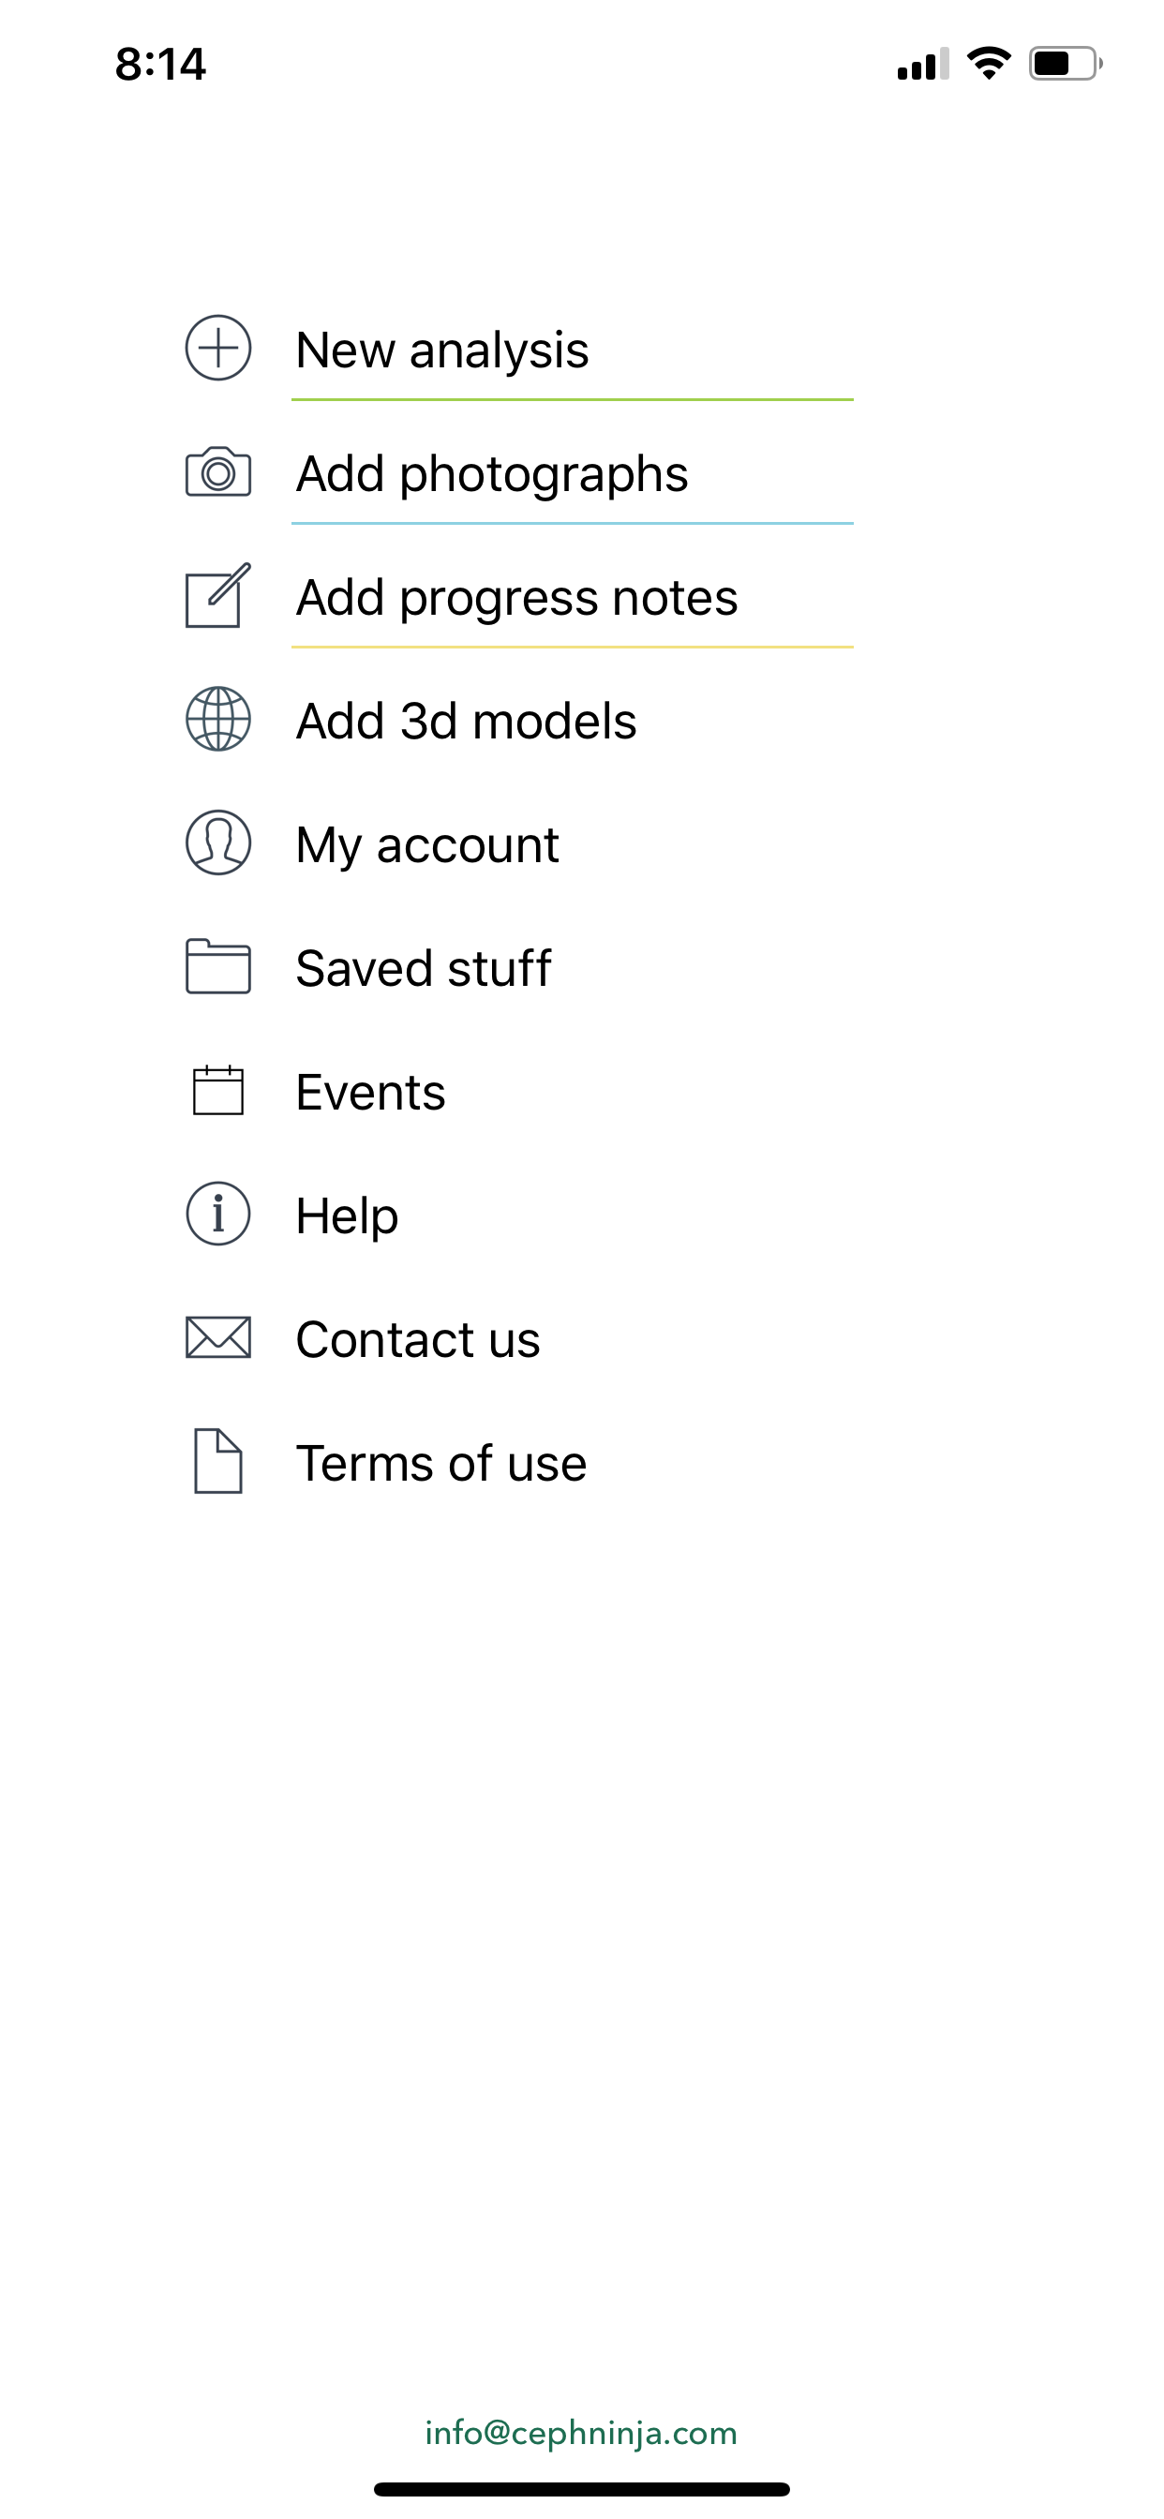1164x2519 pixels.
Task: Tap the info@cephninja.com email link
Action: (x=581, y=2433)
